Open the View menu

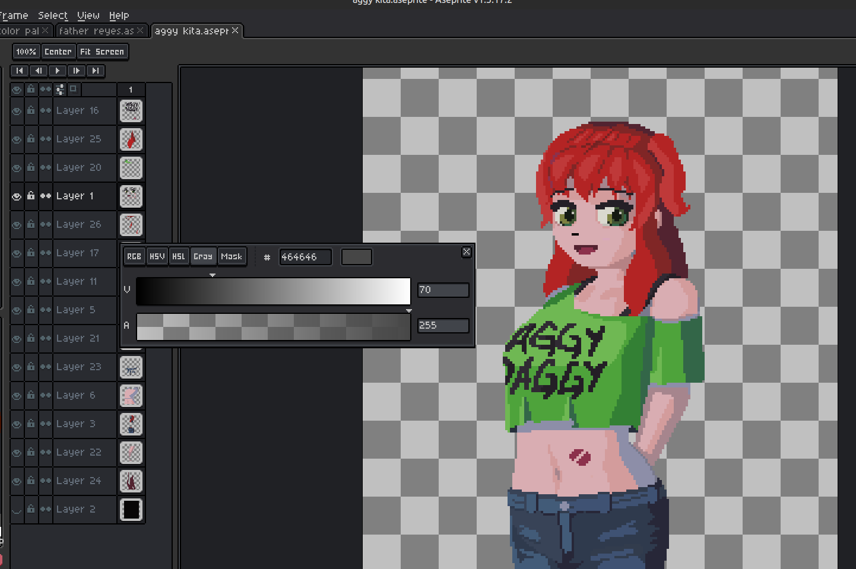pos(88,15)
